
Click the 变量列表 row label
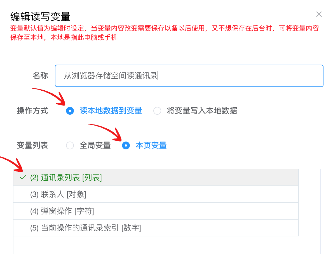(x=32, y=145)
